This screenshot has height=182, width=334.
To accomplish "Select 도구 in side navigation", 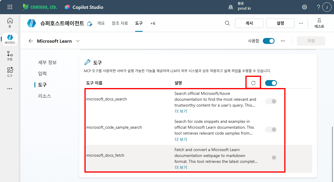I will (x=42, y=85).
